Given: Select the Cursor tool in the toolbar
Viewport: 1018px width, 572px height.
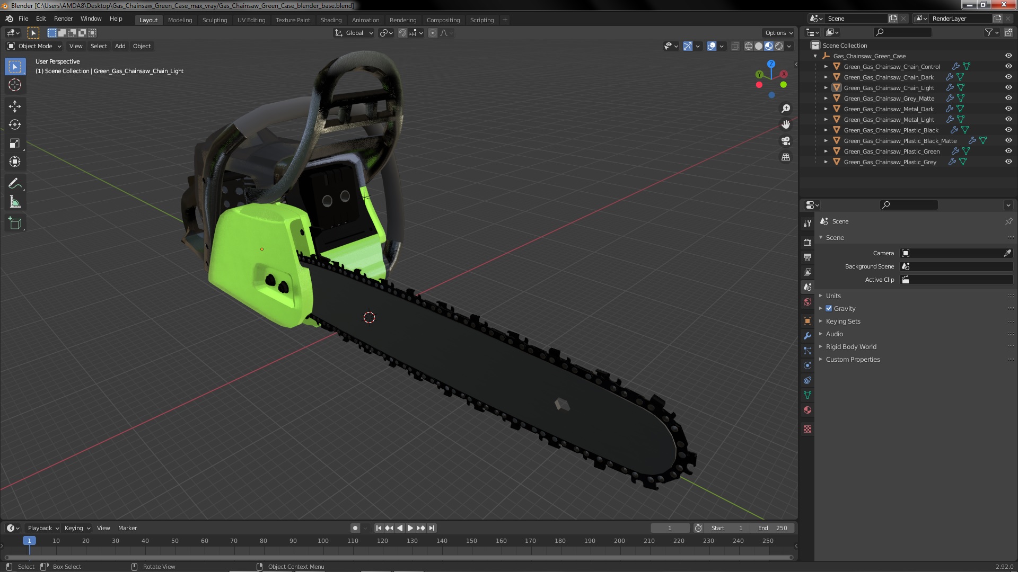Looking at the screenshot, I should click(x=15, y=85).
